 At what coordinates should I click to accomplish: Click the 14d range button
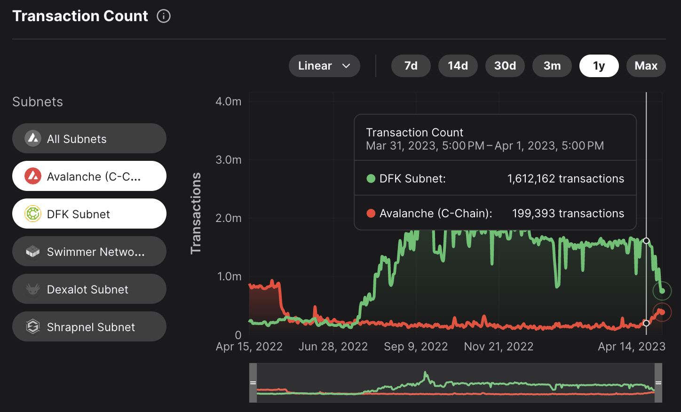coord(458,66)
